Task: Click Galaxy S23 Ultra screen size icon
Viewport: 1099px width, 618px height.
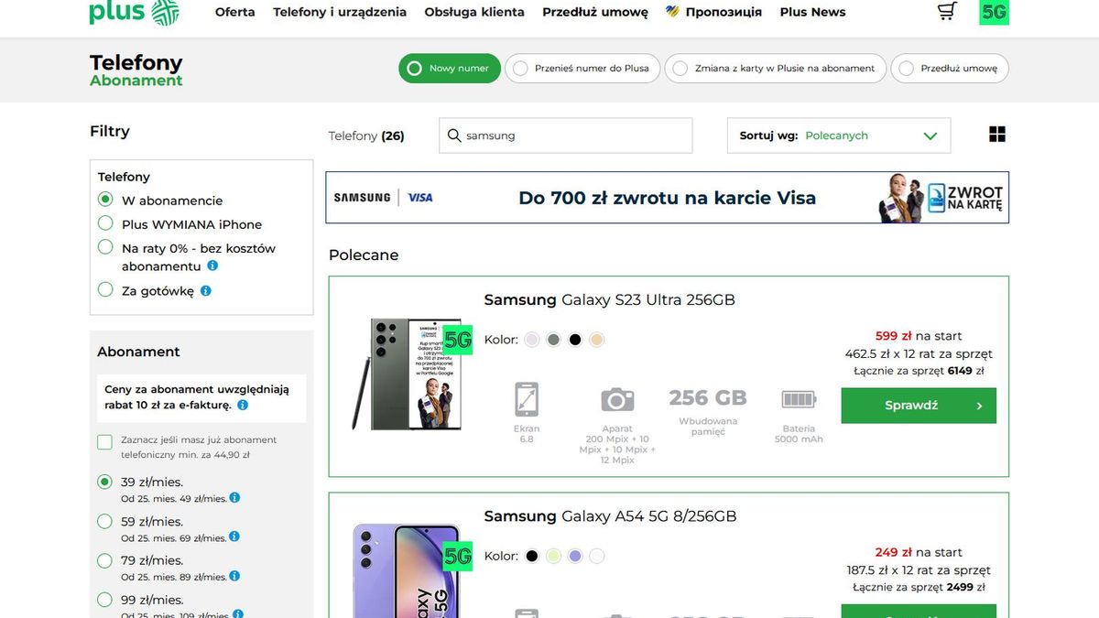Action: click(x=527, y=399)
